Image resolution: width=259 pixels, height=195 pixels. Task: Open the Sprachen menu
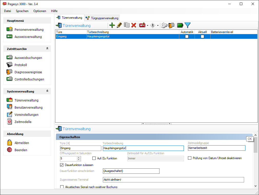22,11
